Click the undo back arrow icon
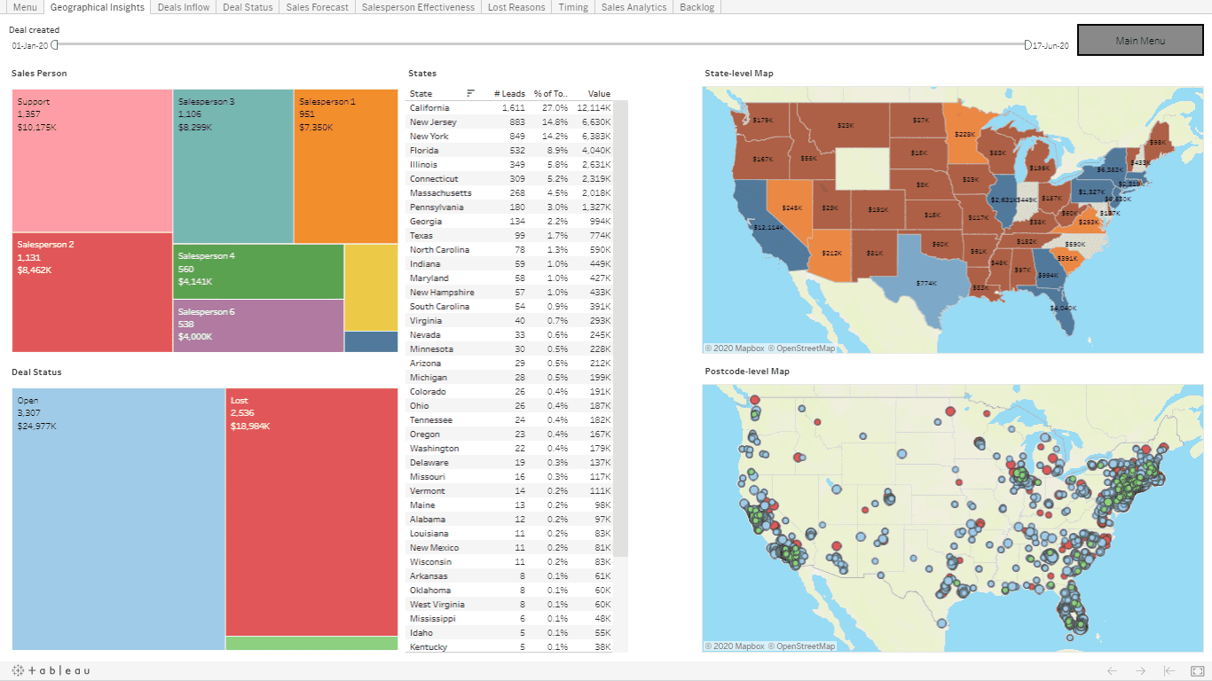 tap(1112, 671)
